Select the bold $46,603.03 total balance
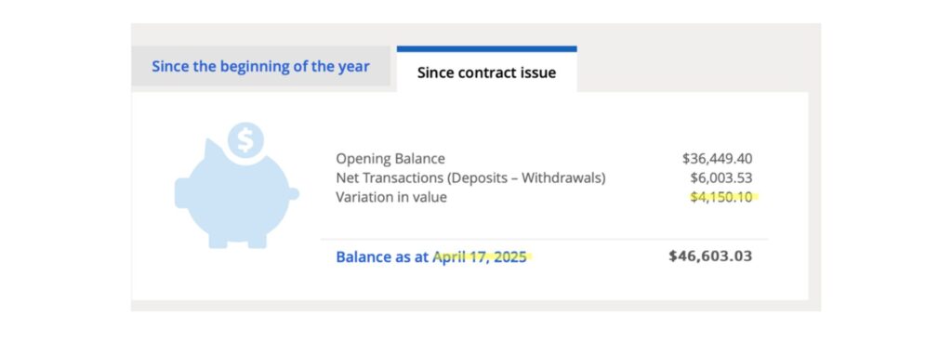 point(710,256)
